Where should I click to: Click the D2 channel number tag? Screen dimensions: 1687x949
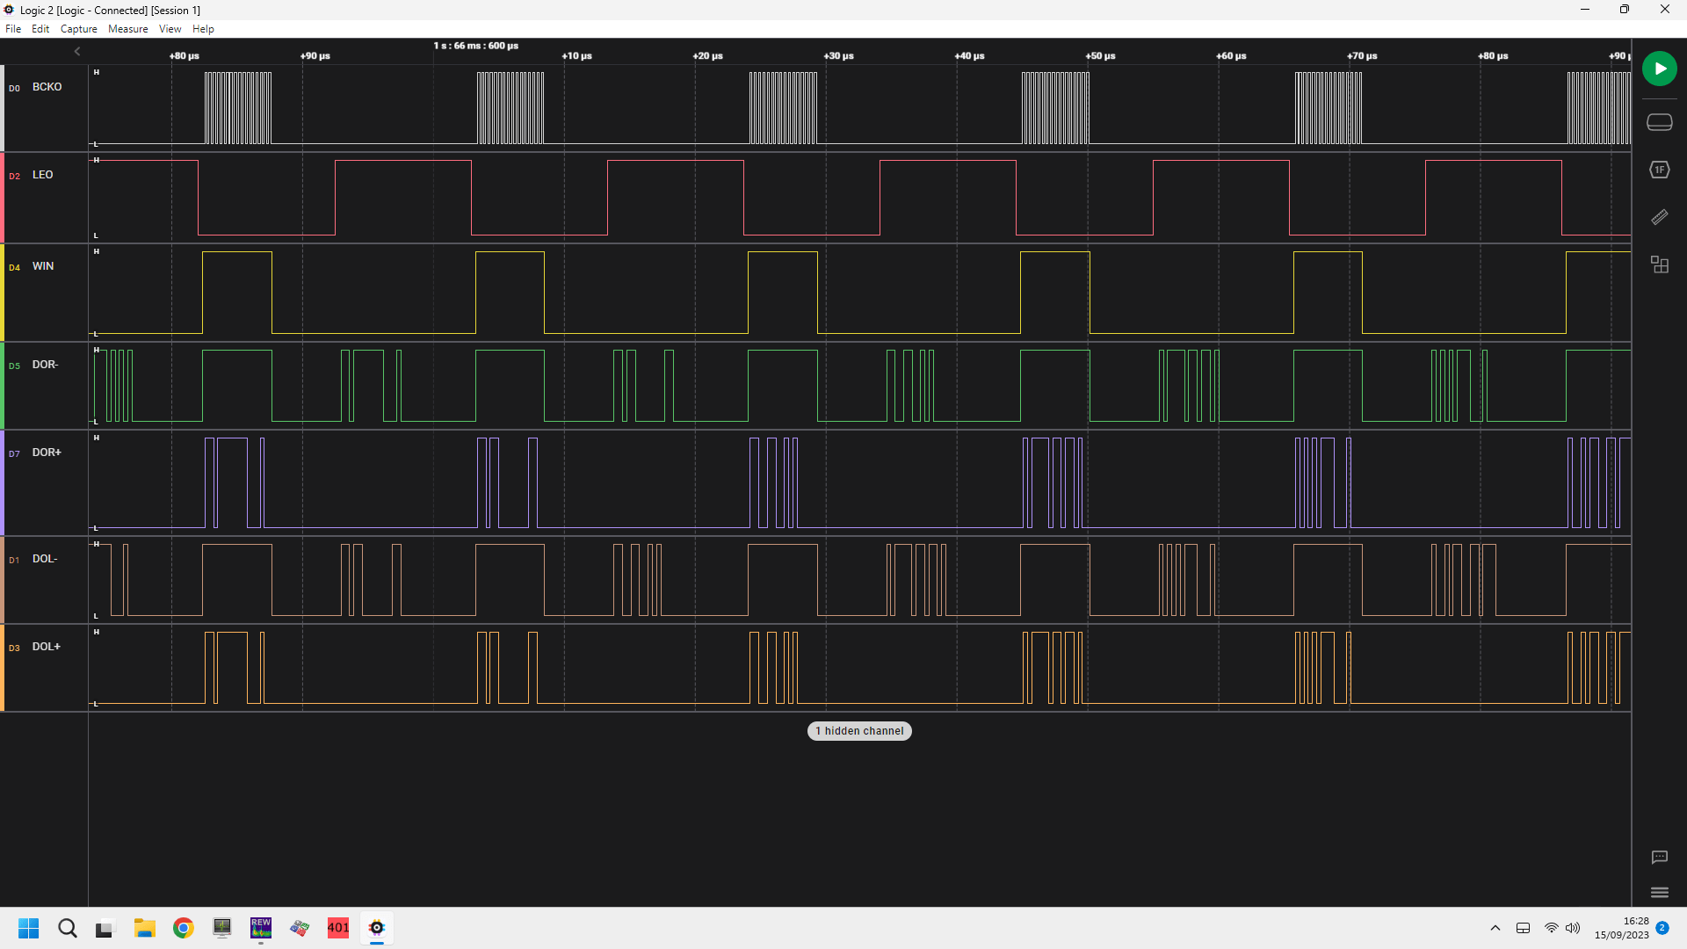coord(14,176)
